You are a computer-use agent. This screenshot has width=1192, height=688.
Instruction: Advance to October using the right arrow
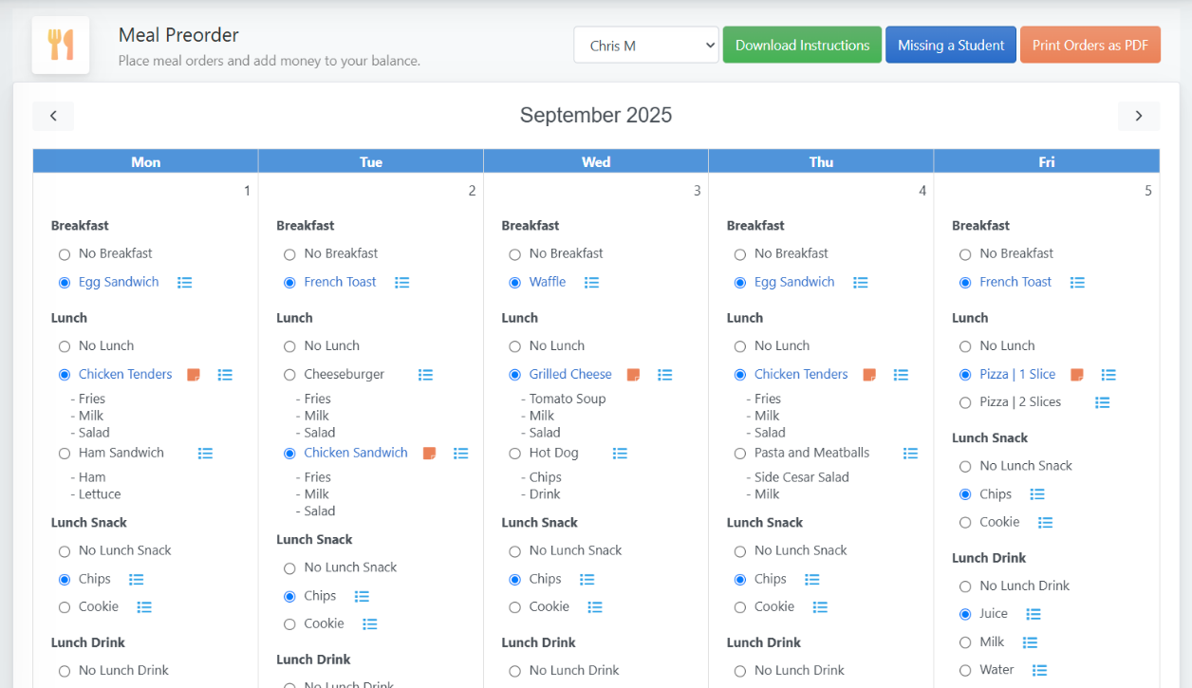(1138, 116)
